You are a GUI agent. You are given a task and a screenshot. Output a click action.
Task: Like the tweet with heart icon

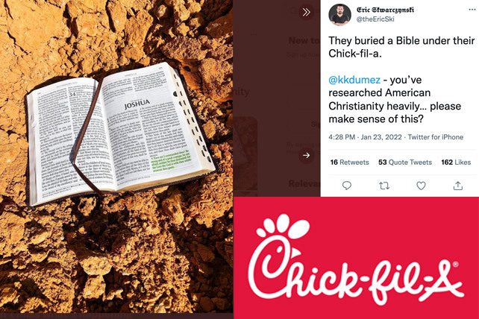tap(421, 186)
